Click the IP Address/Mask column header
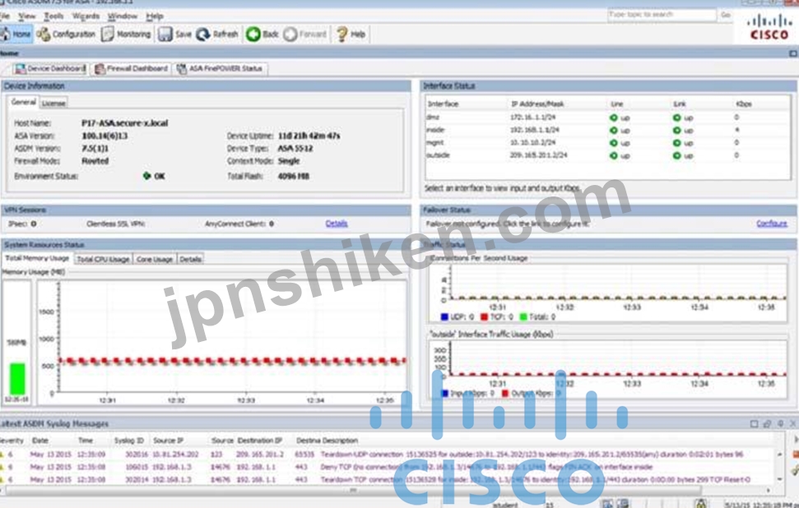The height and width of the screenshot is (508, 799). [x=537, y=104]
